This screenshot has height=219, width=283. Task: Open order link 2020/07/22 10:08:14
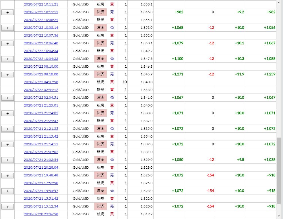[41, 28]
